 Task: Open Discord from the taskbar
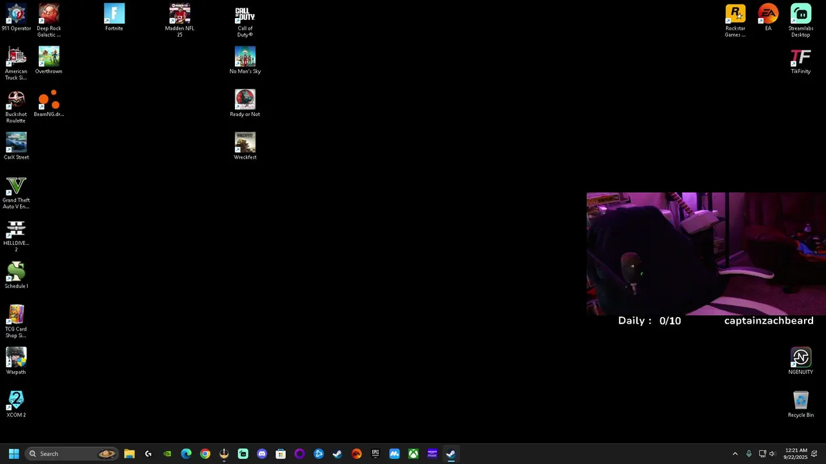pyautogui.click(x=262, y=454)
